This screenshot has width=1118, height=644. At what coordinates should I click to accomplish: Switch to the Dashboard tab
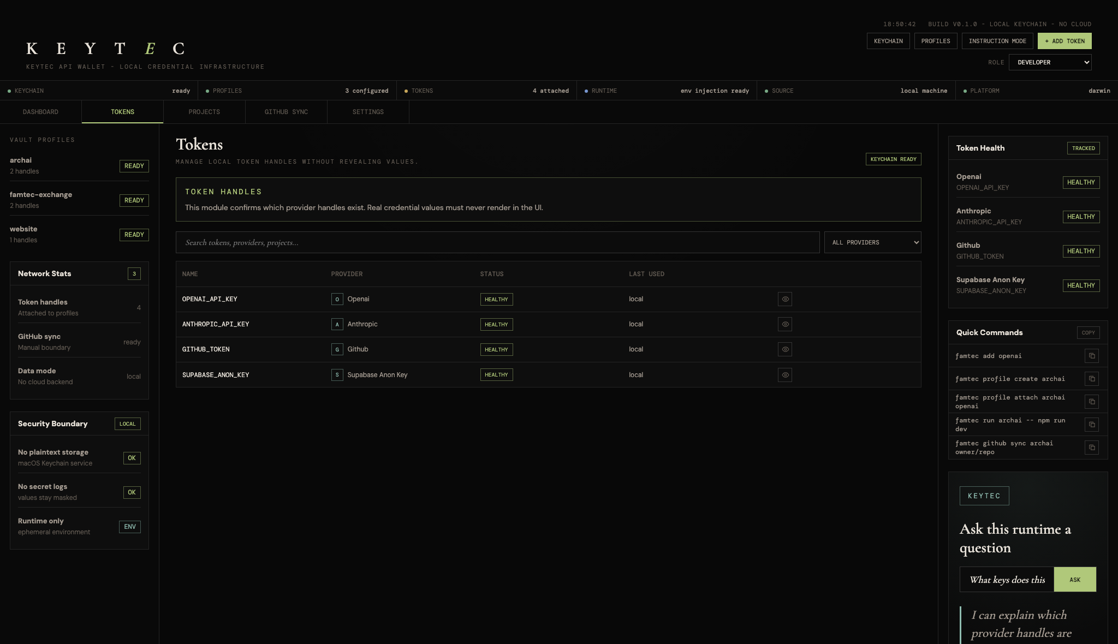[x=40, y=112]
